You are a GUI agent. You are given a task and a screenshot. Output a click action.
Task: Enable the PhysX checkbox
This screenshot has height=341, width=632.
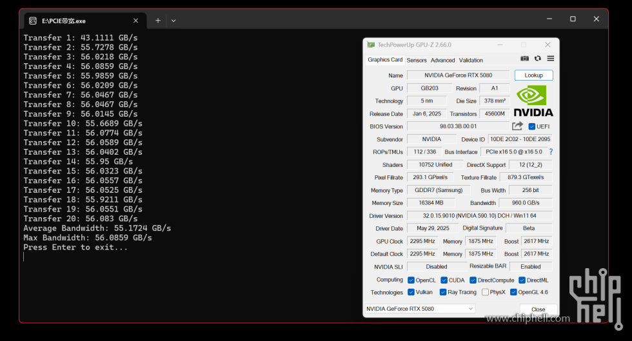click(x=485, y=292)
